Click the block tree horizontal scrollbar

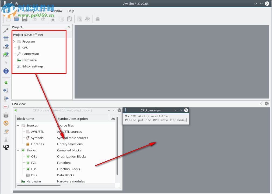pyautogui.click(x=39, y=185)
